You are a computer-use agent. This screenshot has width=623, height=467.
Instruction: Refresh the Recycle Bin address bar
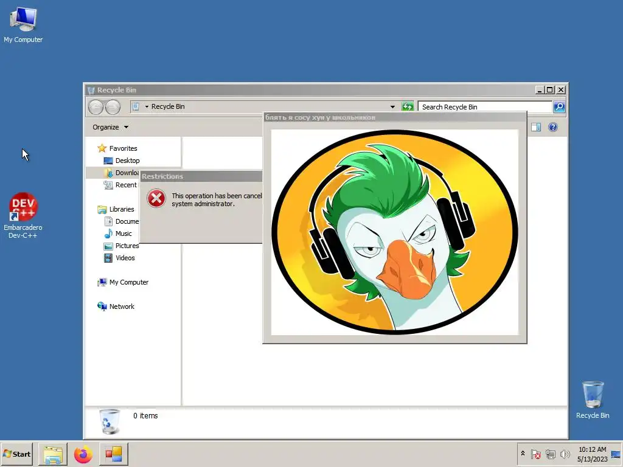pyautogui.click(x=408, y=106)
